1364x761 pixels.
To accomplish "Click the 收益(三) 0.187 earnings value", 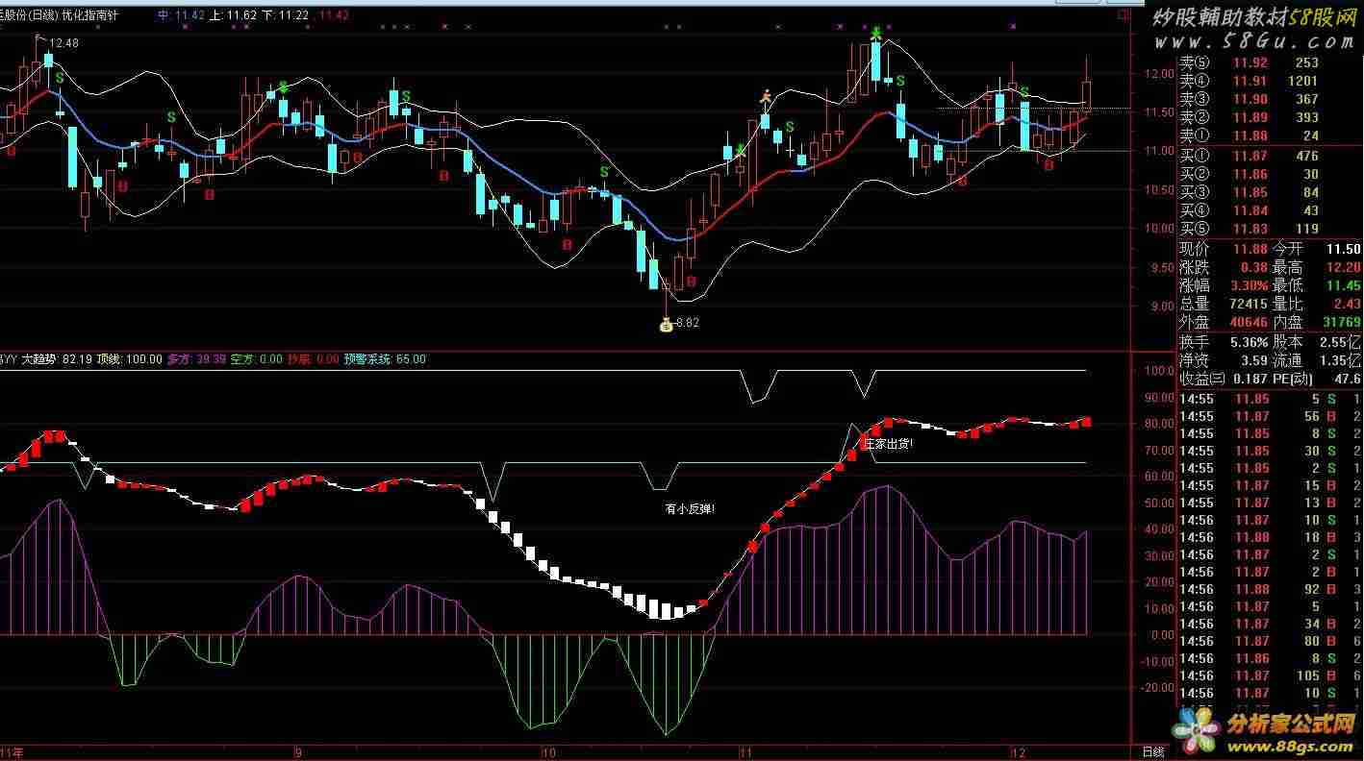I will 1250,379.
